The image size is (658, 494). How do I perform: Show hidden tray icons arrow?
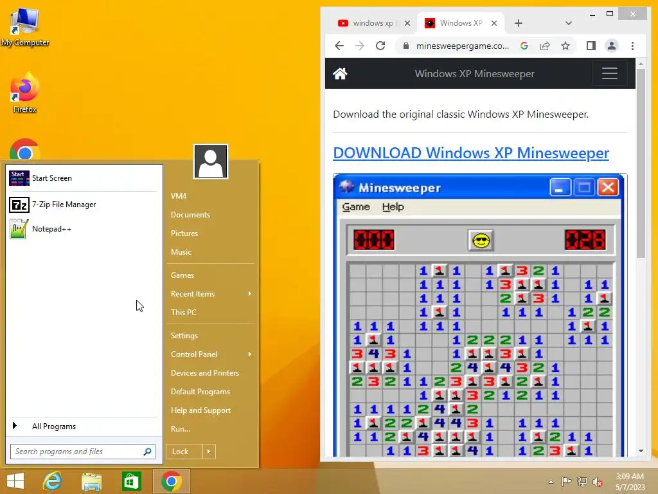coord(551,482)
